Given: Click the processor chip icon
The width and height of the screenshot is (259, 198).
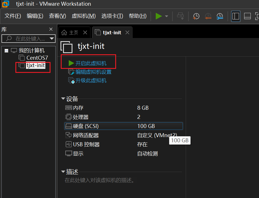Looking at the screenshot, I should pyautogui.click(x=68, y=117).
